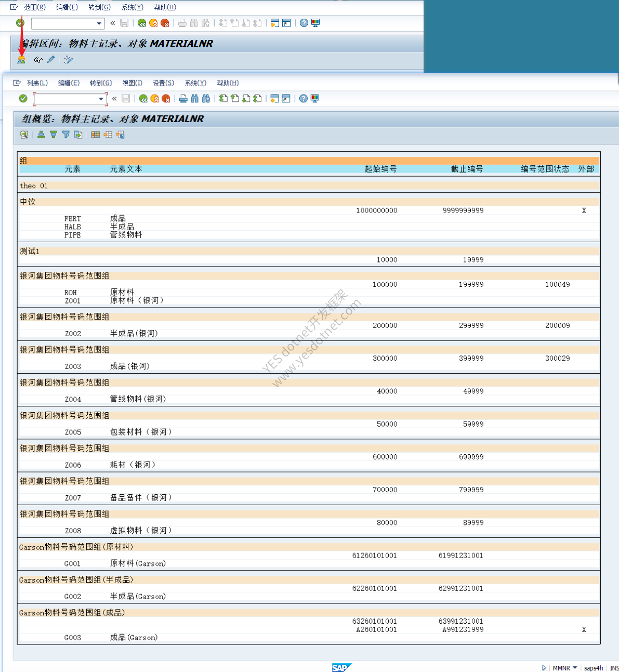Image resolution: width=619 pixels, height=672 pixels.
Task: Collapse command field chevron in Edit Intervals window
Action: 112,23
